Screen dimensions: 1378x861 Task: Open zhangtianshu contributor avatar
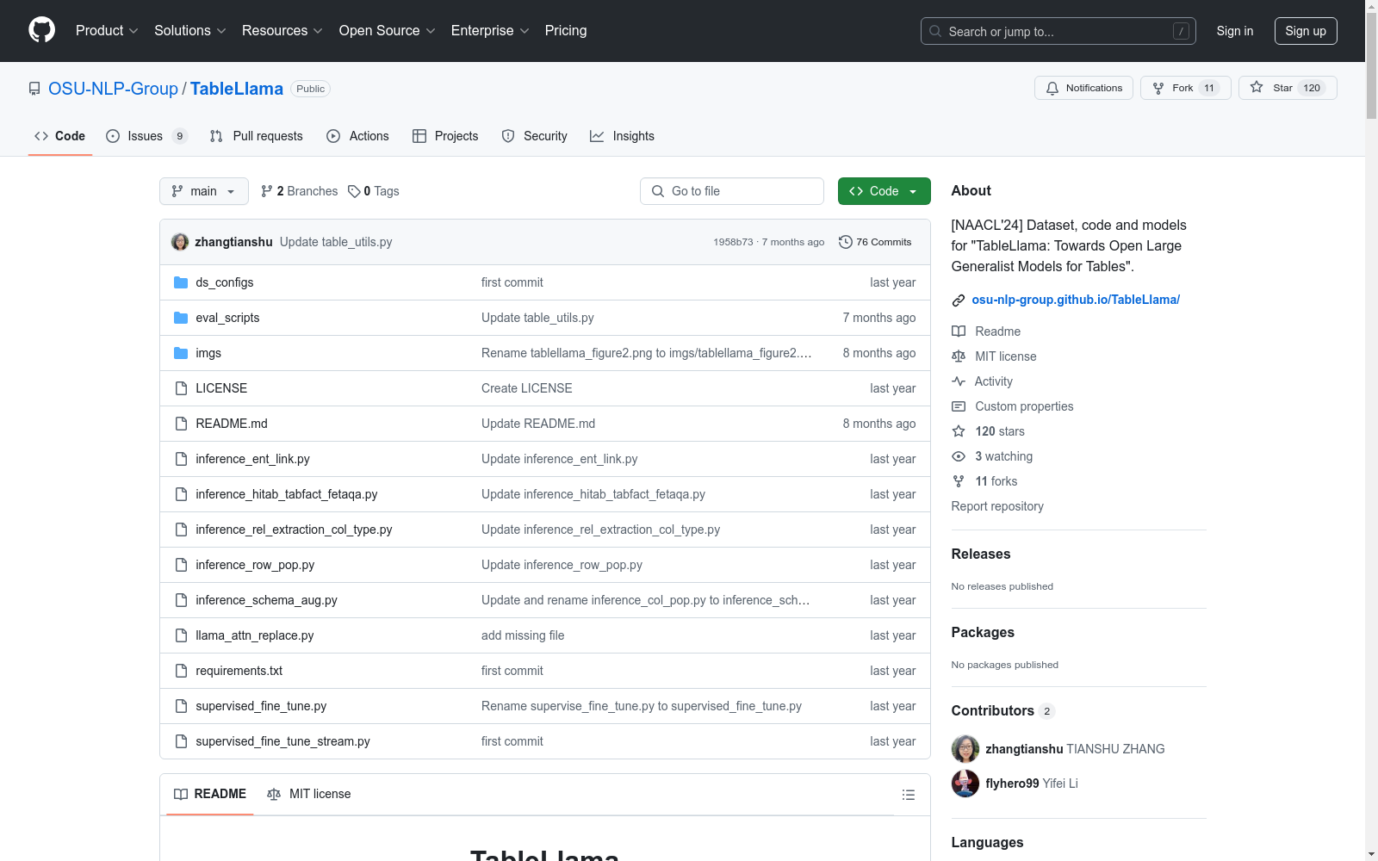(965, 749)
